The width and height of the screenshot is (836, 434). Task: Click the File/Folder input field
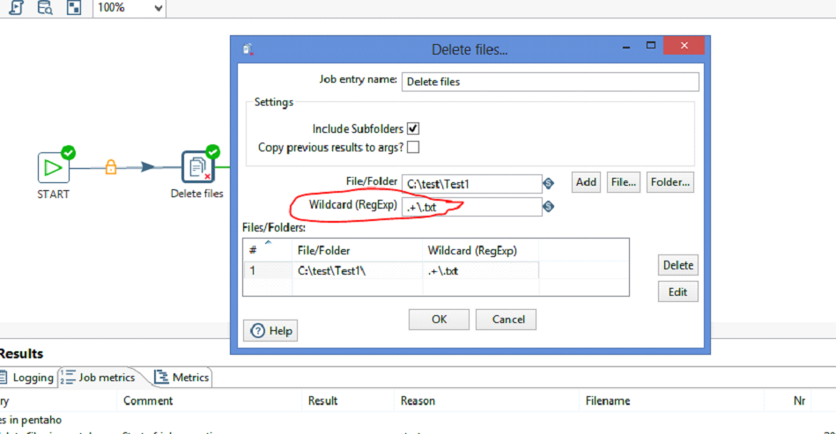[472, 184]
